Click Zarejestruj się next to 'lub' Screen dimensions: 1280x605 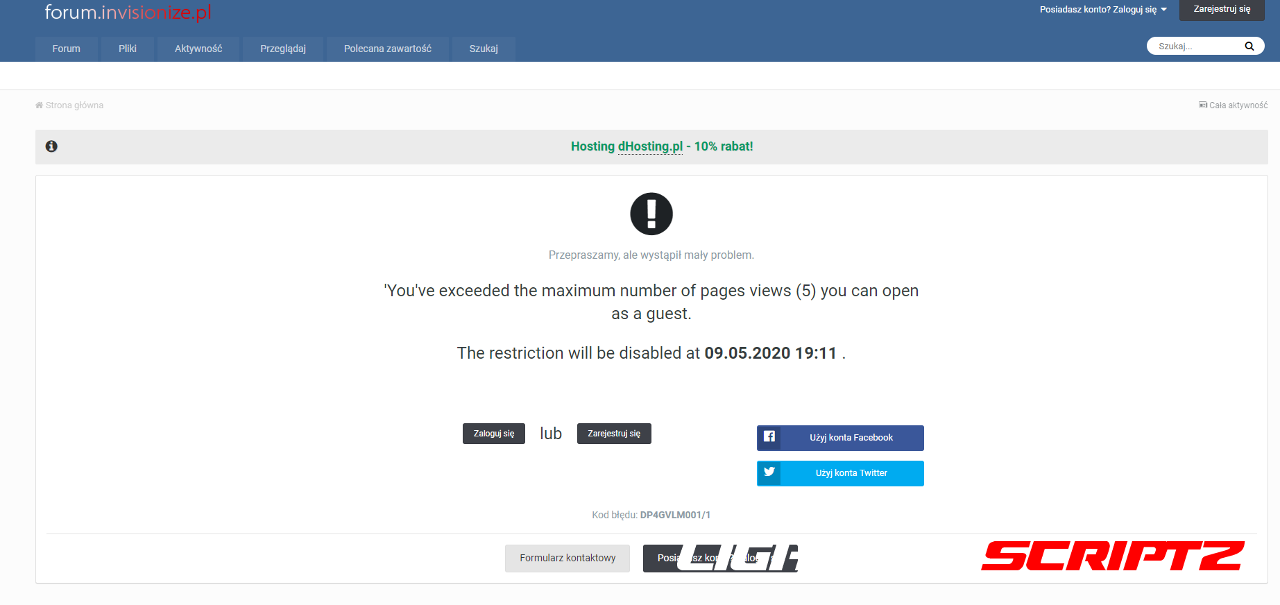[614, 434]
